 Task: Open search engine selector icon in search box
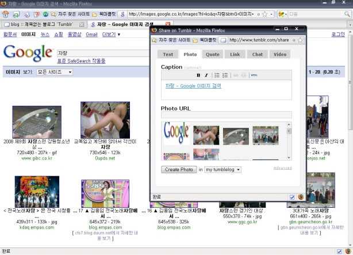(x=281, y=14)
